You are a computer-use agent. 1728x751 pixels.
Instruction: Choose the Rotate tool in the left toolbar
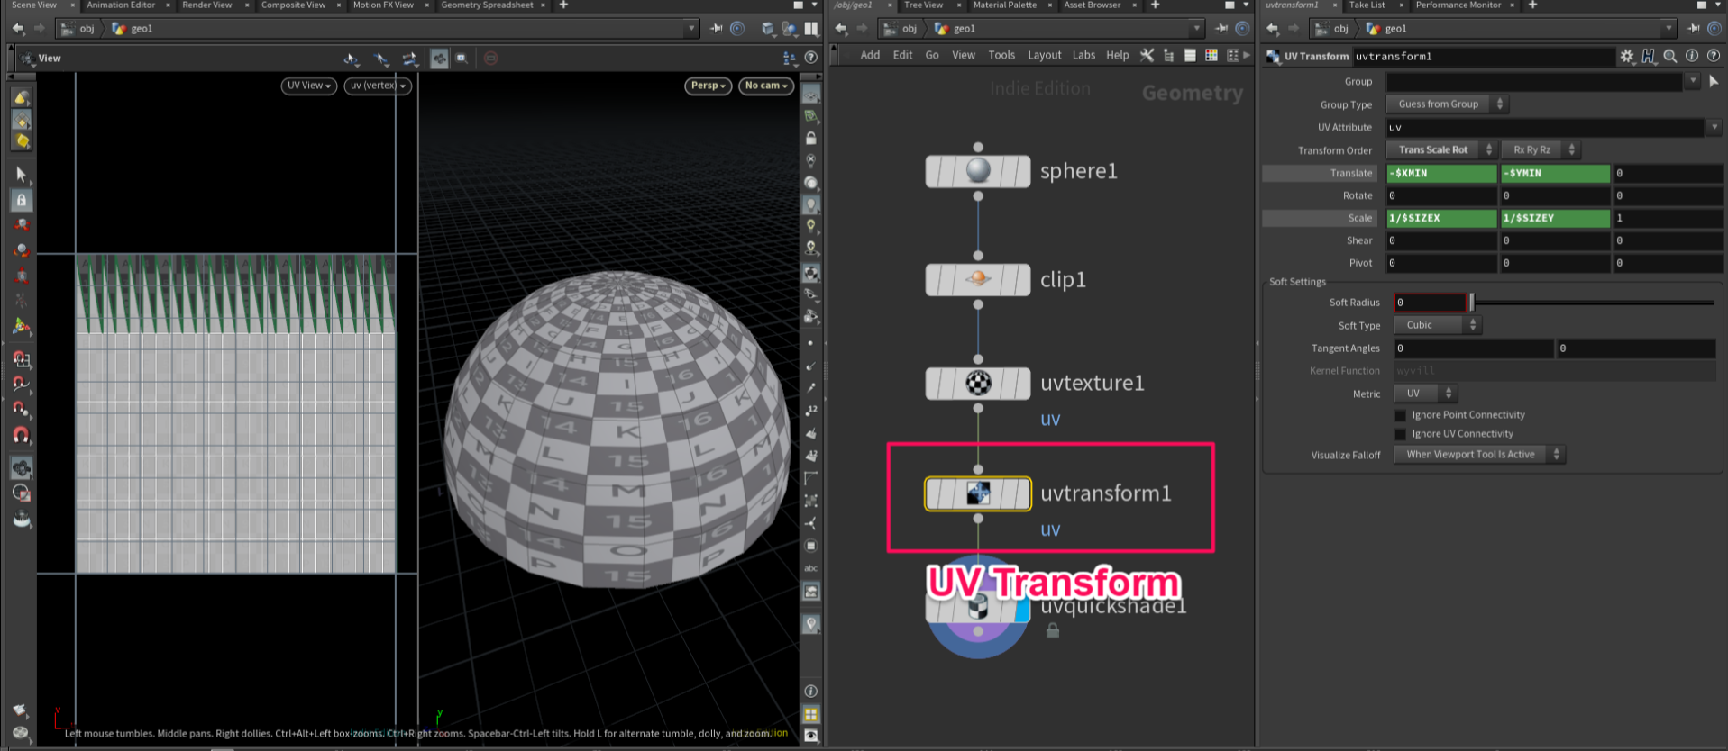point(22,251)
